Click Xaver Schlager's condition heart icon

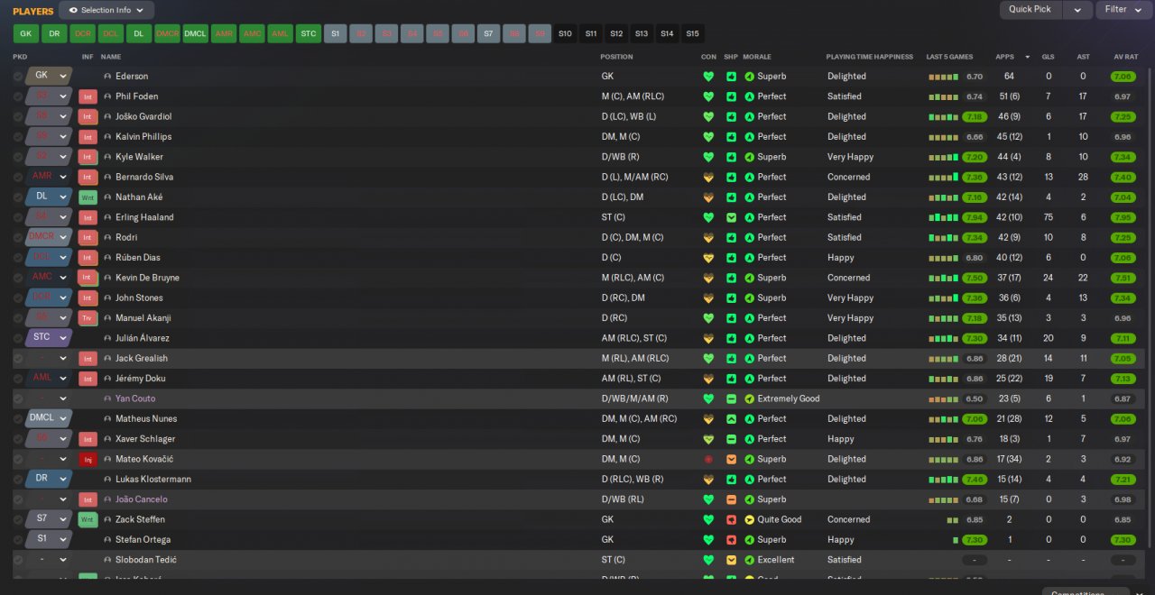708,439
